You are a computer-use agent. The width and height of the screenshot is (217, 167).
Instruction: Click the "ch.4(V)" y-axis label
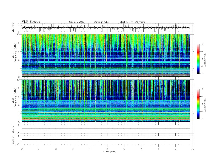pyautogui.click(x=13, y=140)
